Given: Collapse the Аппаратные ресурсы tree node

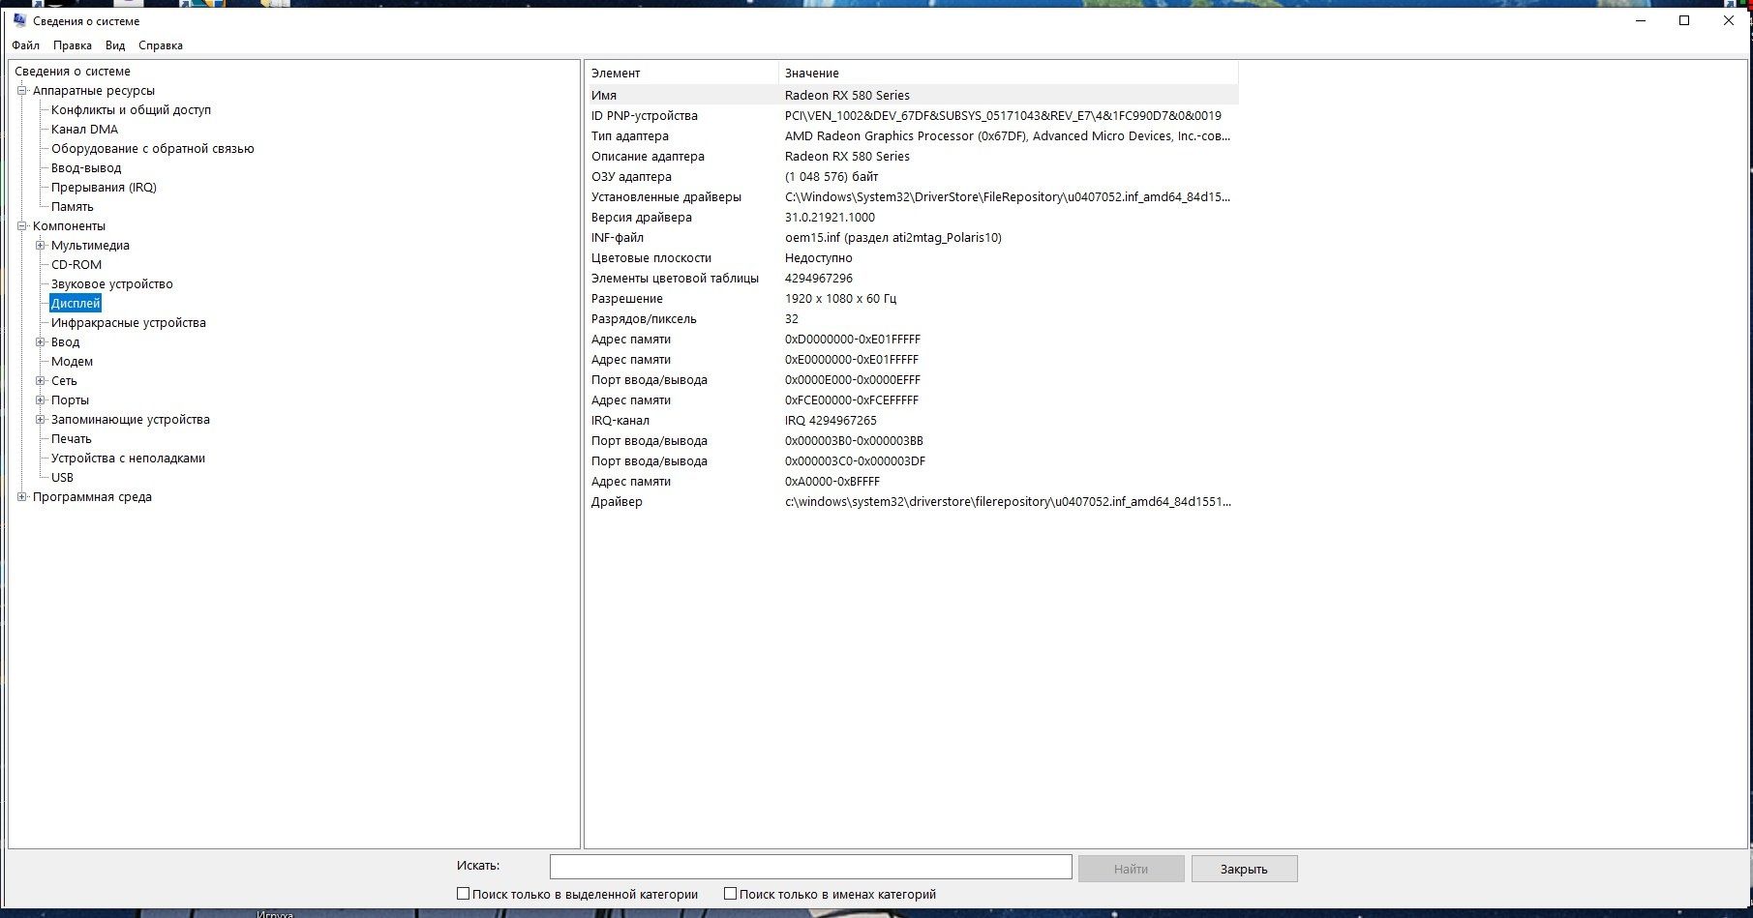Looking at the screenshot, I should [22, 90].
